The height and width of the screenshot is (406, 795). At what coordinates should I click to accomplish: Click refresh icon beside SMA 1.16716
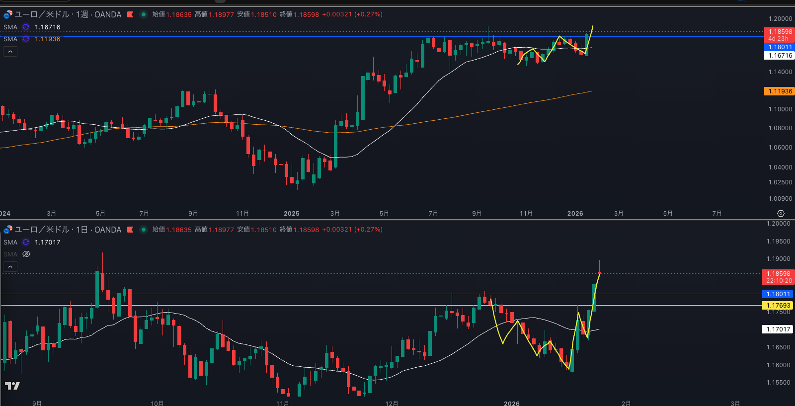(x=26, y=27)
